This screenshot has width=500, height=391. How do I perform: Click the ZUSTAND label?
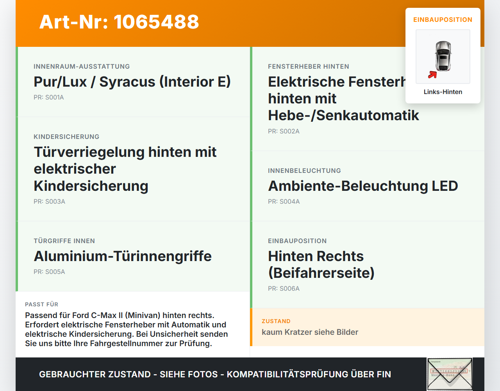coord(276,321)
